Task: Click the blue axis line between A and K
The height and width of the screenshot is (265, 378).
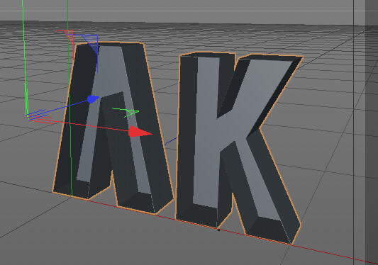Action: point(171,141)
